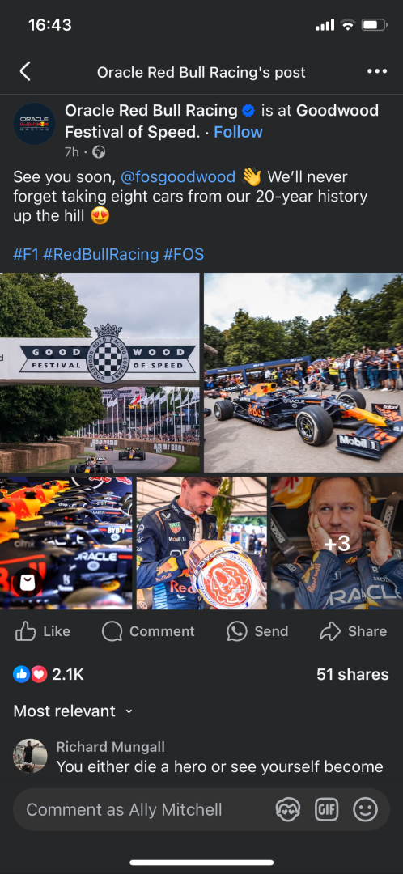The image size is (403, 874).
Task: View the 2.1K reactions list
Action: (x=49, y=674)
